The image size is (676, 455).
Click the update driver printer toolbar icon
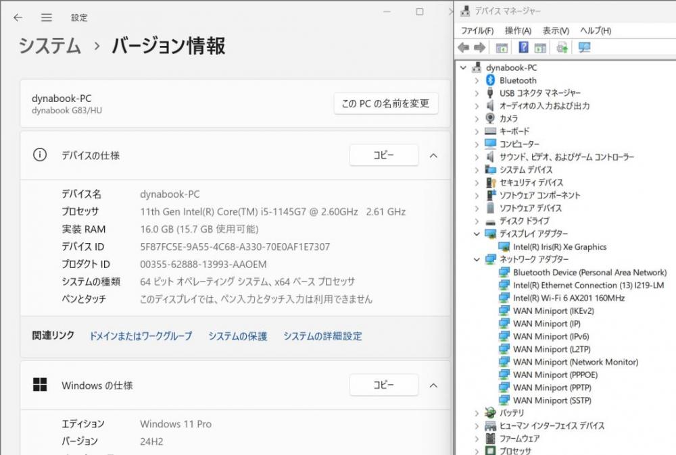[x=562, y=47]
